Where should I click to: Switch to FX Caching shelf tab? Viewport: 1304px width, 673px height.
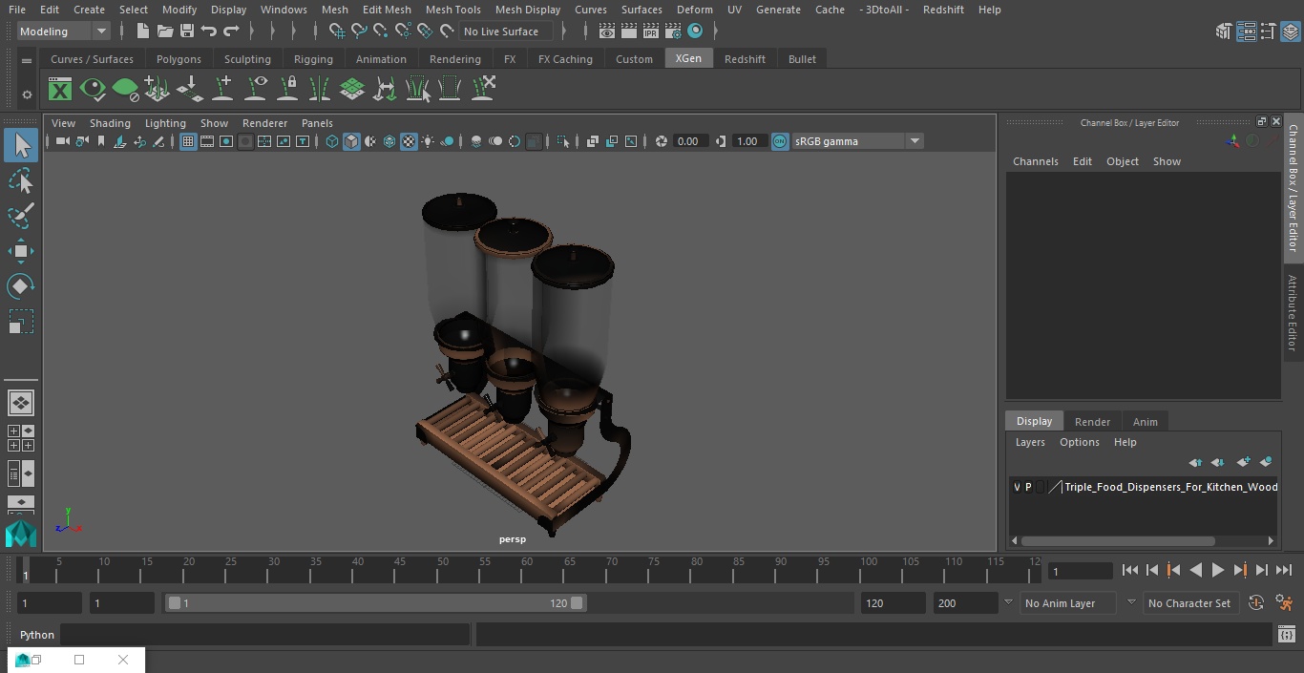coord(565,59)
